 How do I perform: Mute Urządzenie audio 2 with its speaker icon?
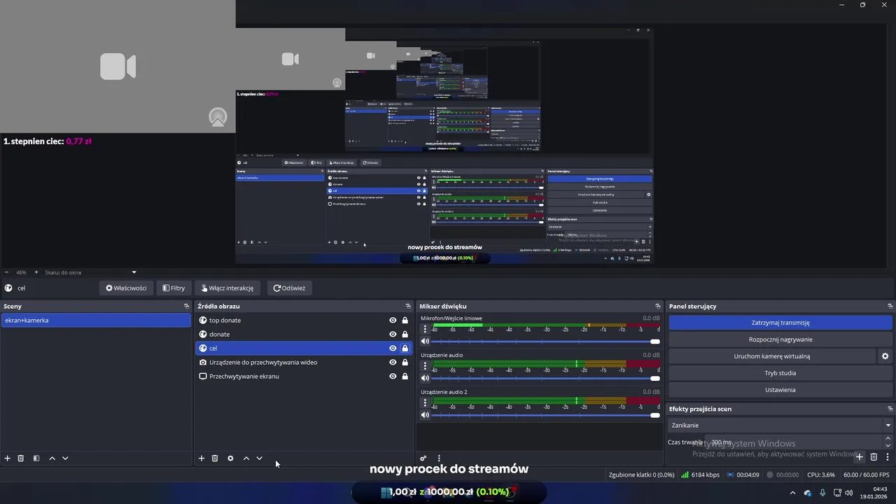[425, 415]
